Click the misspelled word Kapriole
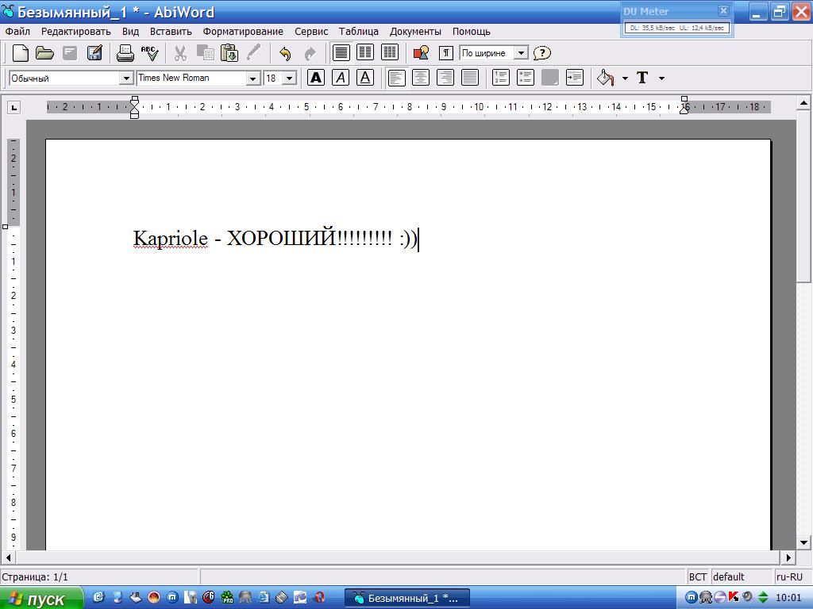The height and width of the screenshot is (609, 813). (171, 239)
